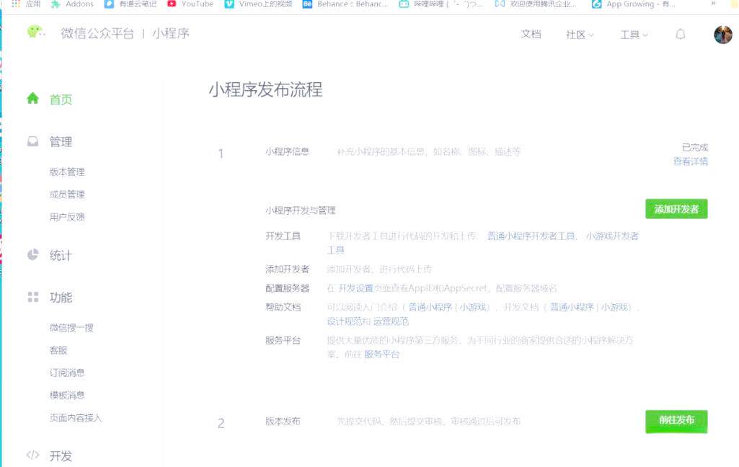Open the App Growing bookmark
The width and height of the screenshot is (739, 467).
[634, 4]
